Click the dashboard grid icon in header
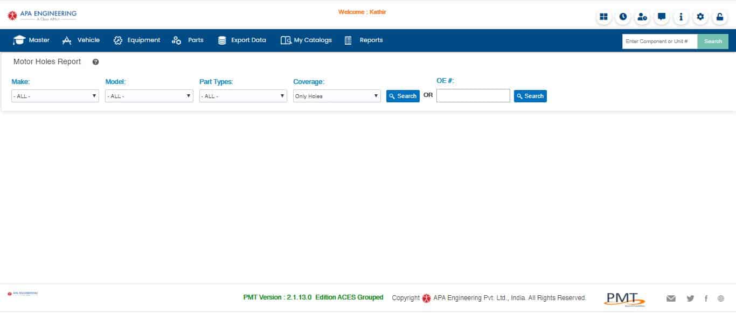 (x=603, y=17)
